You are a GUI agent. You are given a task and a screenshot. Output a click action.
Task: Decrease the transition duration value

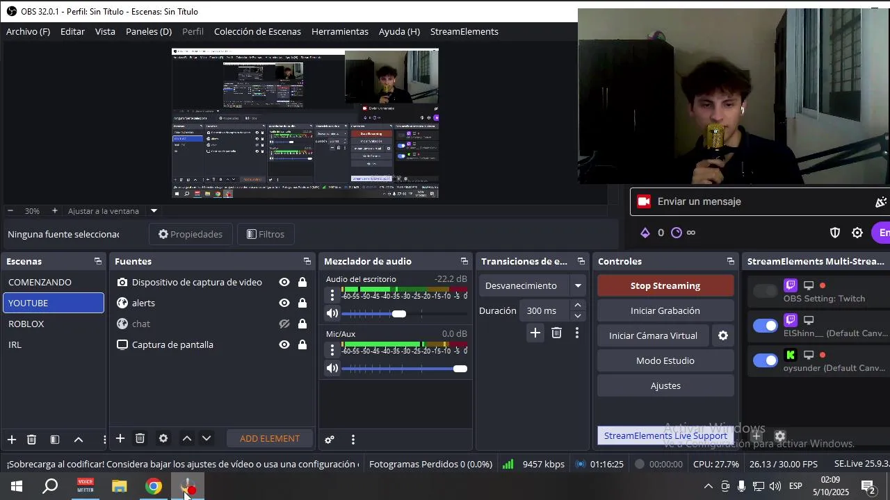(x=578, y=316)
